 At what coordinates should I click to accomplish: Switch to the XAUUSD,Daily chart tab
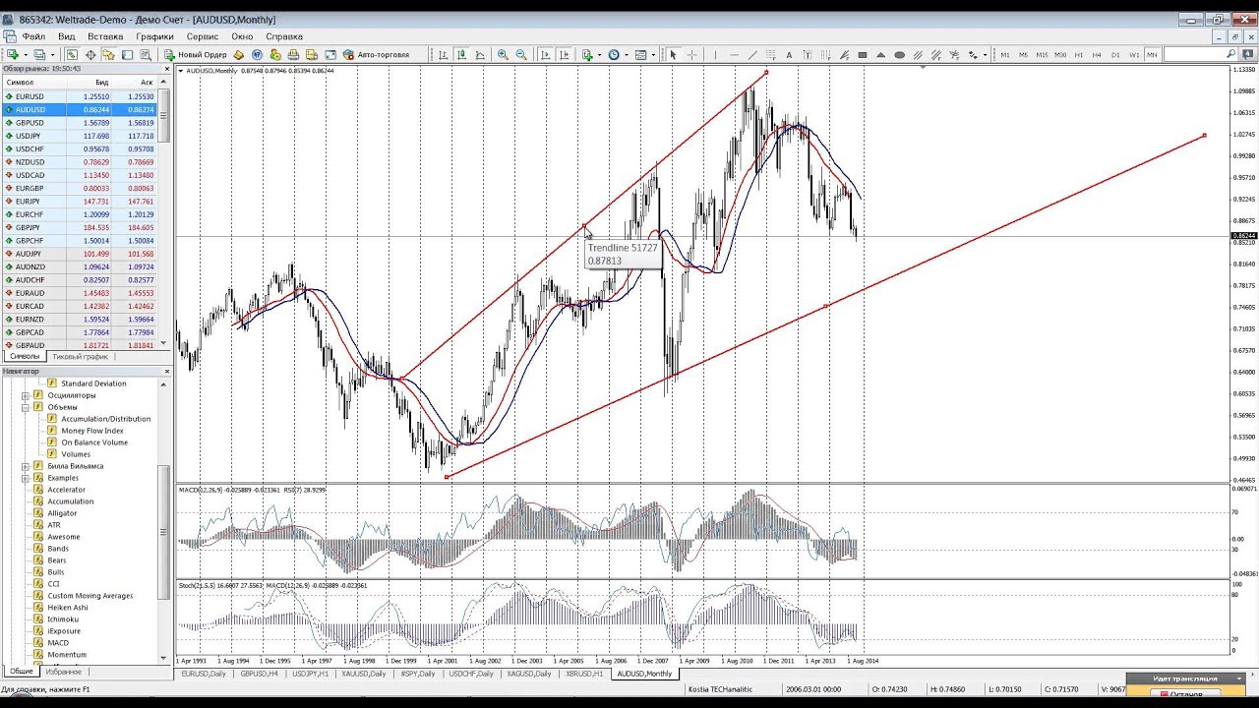[364, 674]
